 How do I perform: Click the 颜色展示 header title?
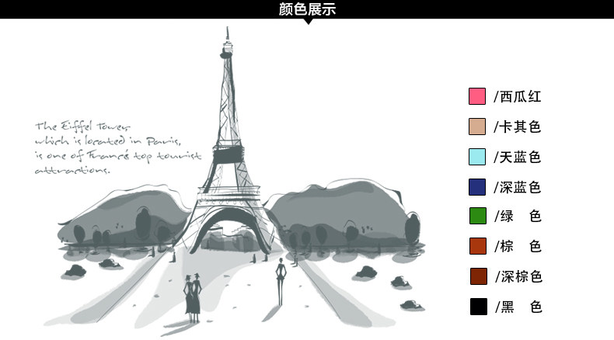point(307,9)
